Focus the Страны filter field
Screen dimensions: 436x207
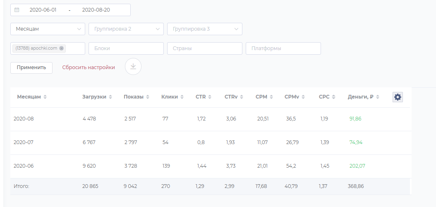(x=205, y=48)
